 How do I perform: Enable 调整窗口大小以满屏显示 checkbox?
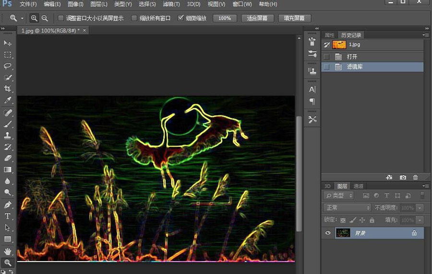pos(61,18)
